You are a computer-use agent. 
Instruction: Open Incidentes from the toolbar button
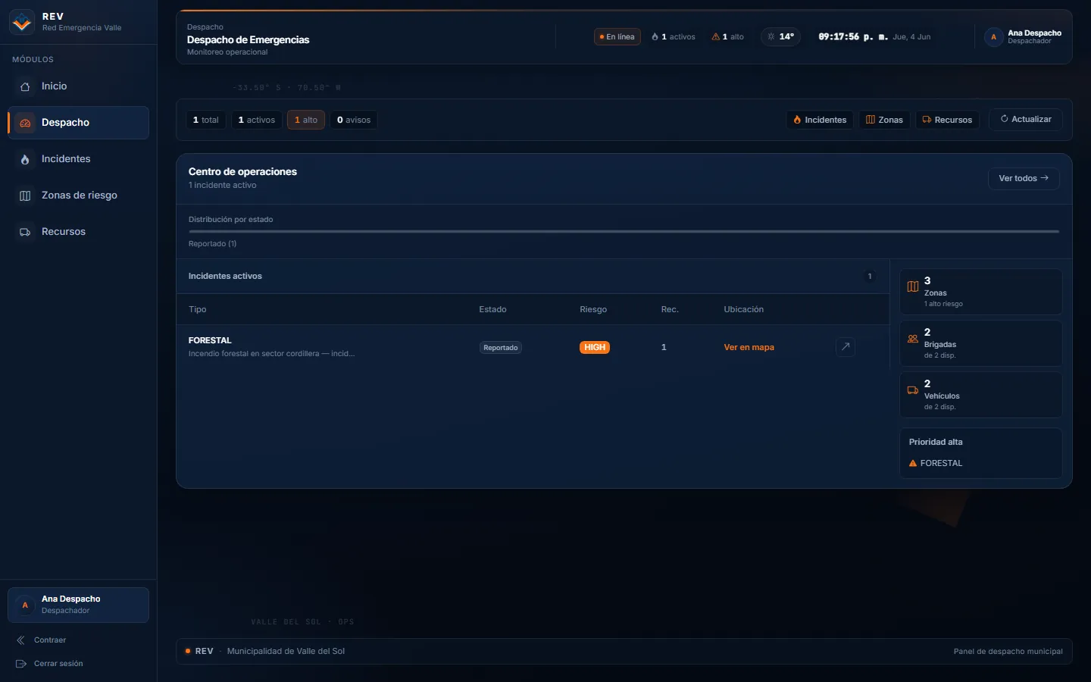pyautogui.click(x=820, y=120)
